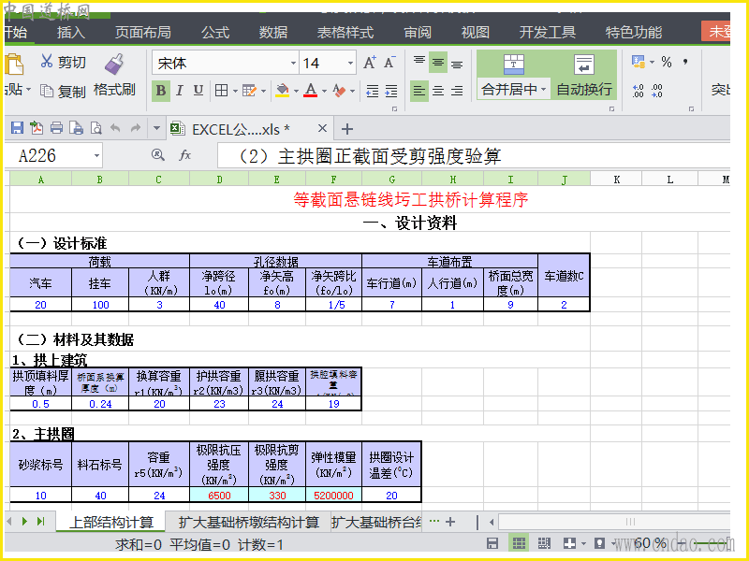Close the EXCEL公....xls document tab
This screenshot has width=749, height=561.
click(322, 128)
